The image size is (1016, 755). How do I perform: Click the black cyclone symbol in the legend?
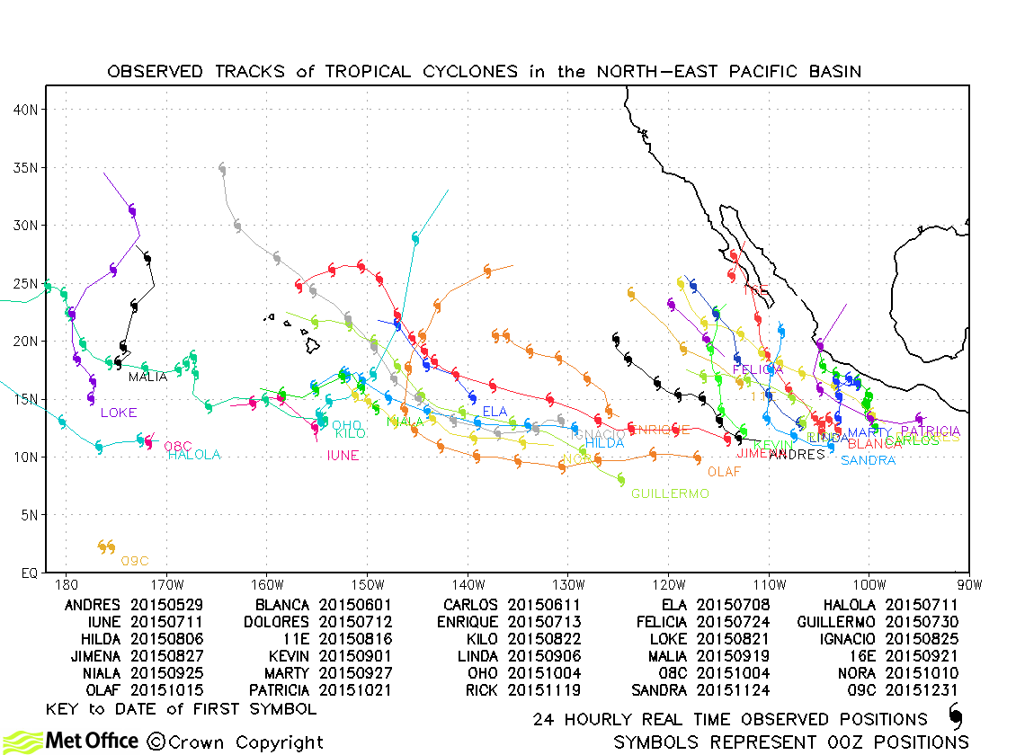point(956,716)
